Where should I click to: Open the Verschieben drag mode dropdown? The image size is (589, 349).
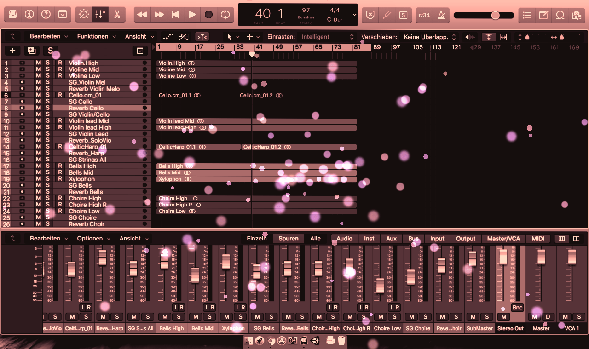coord(429,37)
